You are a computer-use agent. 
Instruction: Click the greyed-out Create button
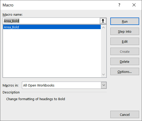coord(125,51)
